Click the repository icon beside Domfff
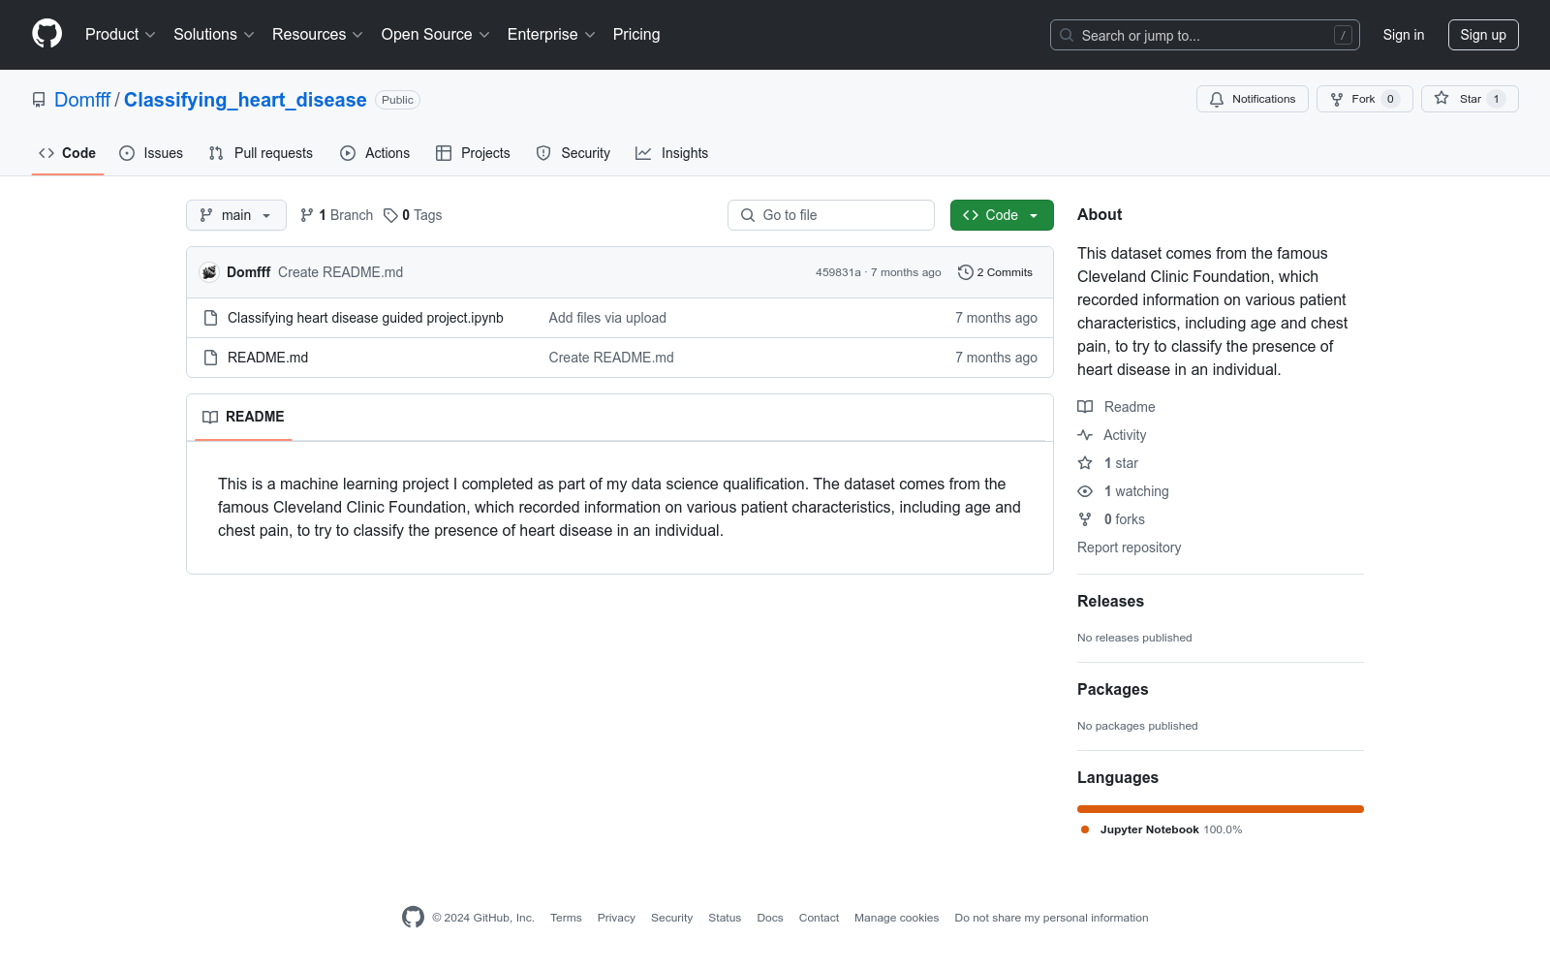 (x=39, y=100)
